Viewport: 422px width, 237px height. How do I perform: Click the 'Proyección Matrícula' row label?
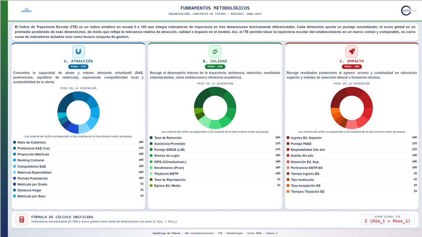click(33, 154)
